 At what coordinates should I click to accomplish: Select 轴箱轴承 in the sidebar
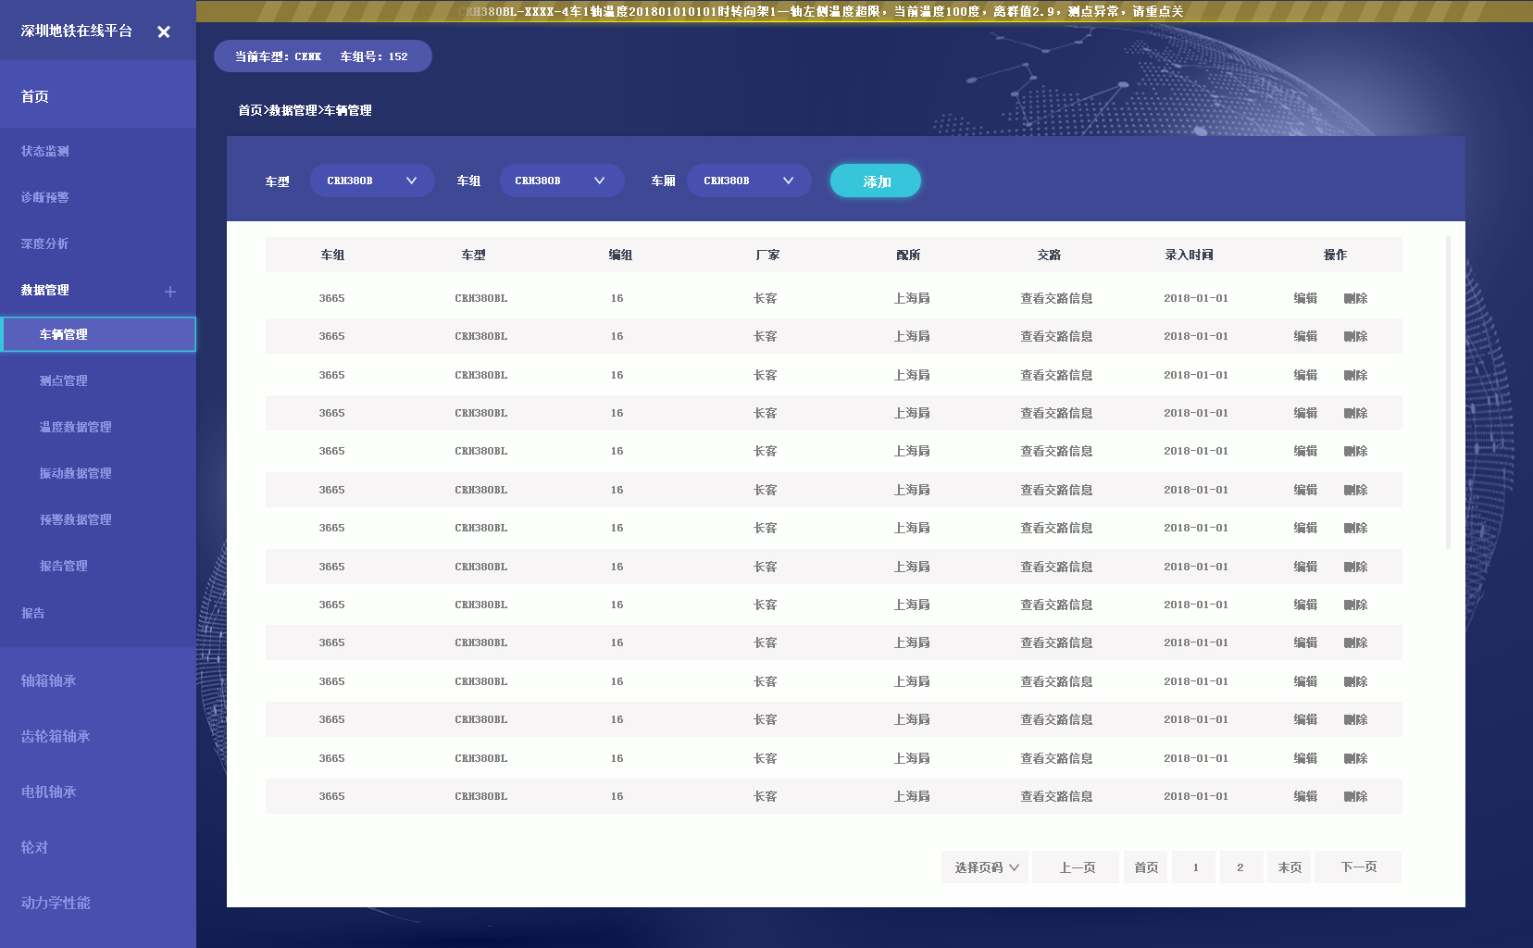[x=49, y=680]
